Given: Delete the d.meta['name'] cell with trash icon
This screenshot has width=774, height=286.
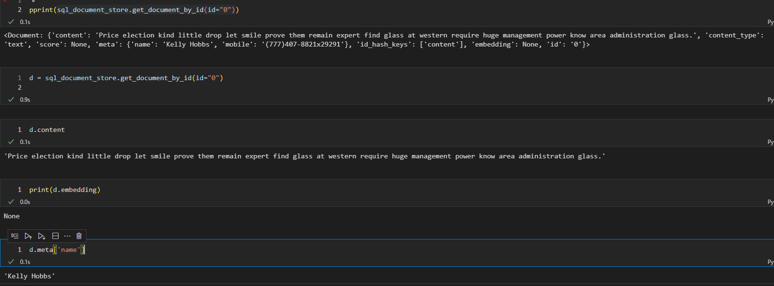Looking at the screenshot, I should coord(79,236).
